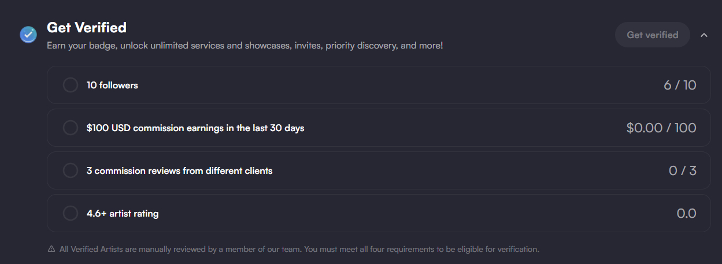Select the $100 USD commission earnings label
Viewport: 722px width, 264px height.
[195, 128]
